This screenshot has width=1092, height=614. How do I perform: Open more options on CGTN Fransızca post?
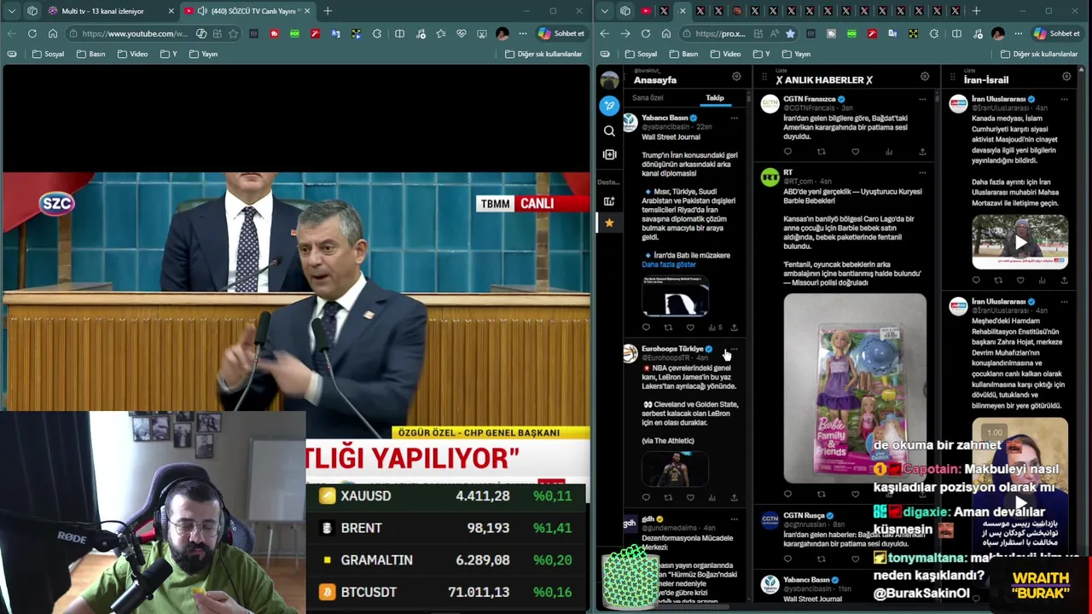[x=922, y=99]
